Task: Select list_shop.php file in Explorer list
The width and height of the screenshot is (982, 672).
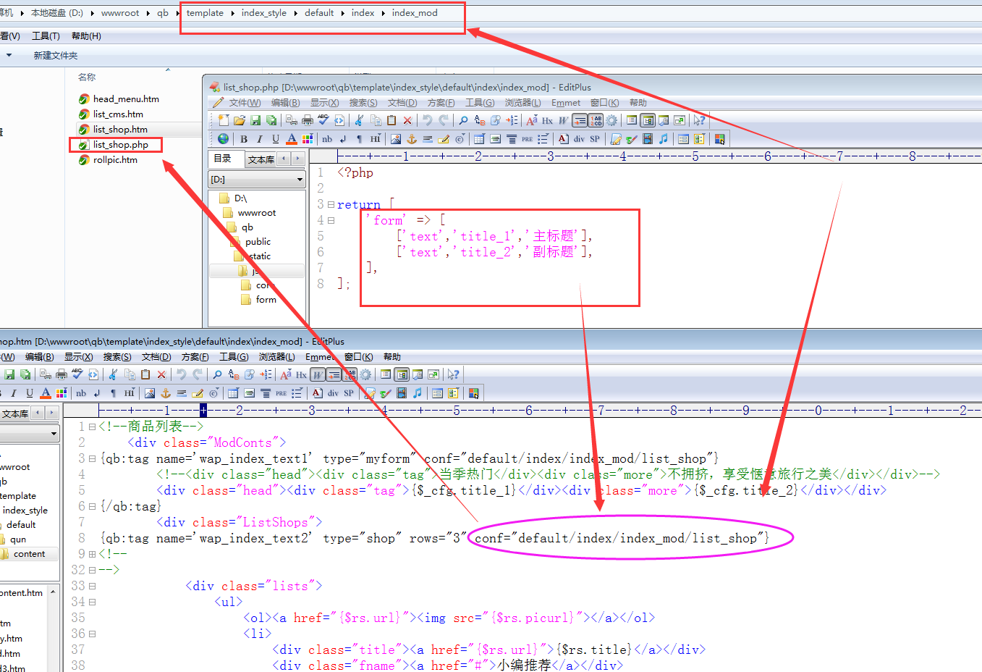Action: tap(120, 145)
